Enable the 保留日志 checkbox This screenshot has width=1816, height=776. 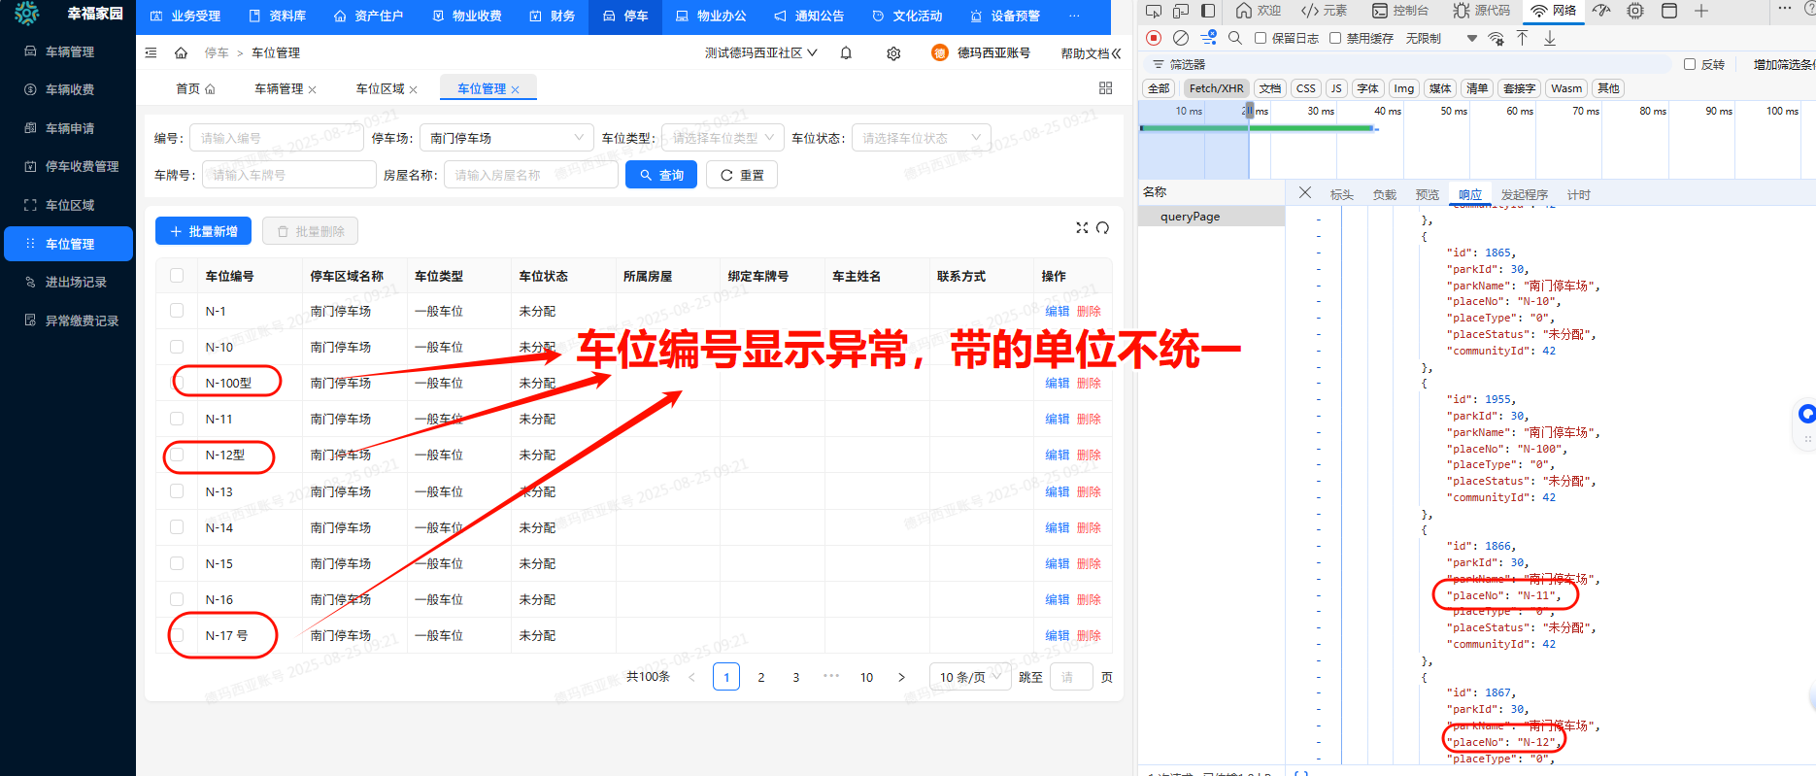coord(1261,38)
